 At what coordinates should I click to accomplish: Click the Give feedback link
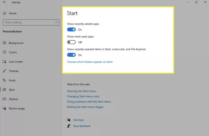[x=82, y=126]
